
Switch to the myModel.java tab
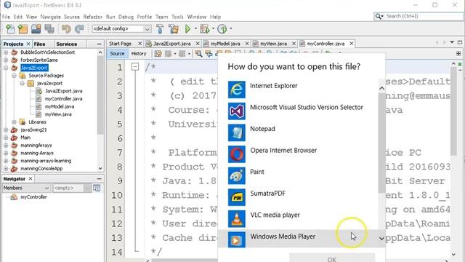click(x=225, y=44)
